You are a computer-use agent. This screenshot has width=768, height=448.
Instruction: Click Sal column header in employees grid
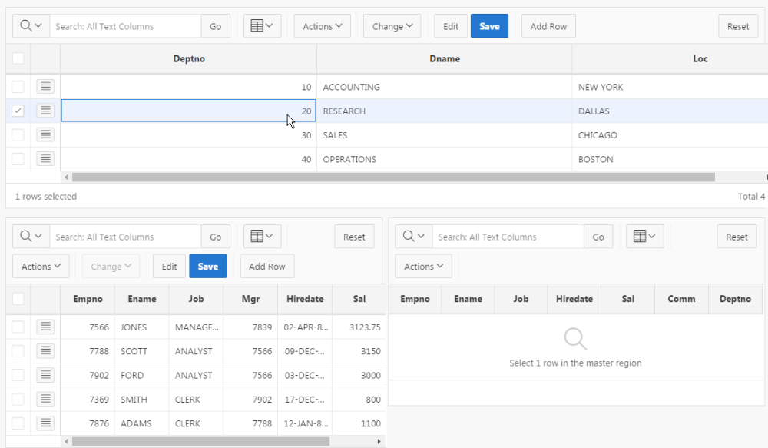[359, 299]
